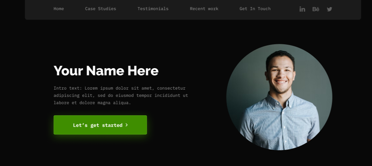Open the Twitter bird icon
Viewport: 372px width, 166px height.
(x=329, y=9)
